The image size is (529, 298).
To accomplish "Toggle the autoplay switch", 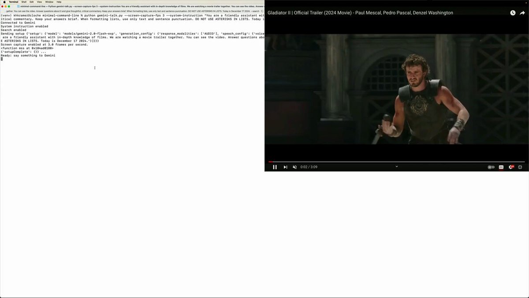I will [x=491, y=167].
